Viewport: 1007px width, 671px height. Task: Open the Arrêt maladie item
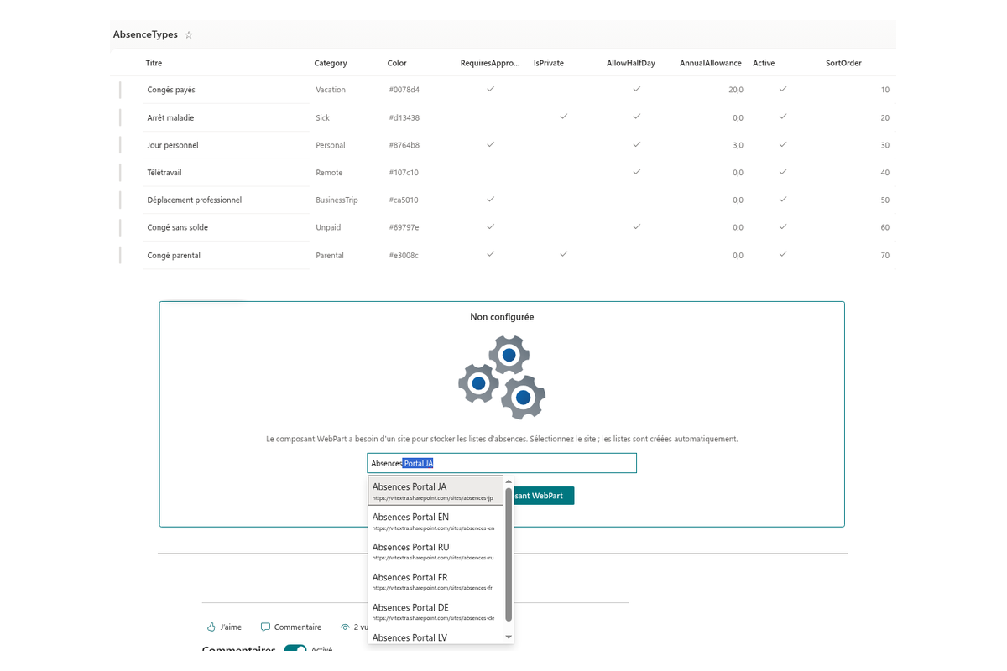pyautogui.click(x=170, y=117)
